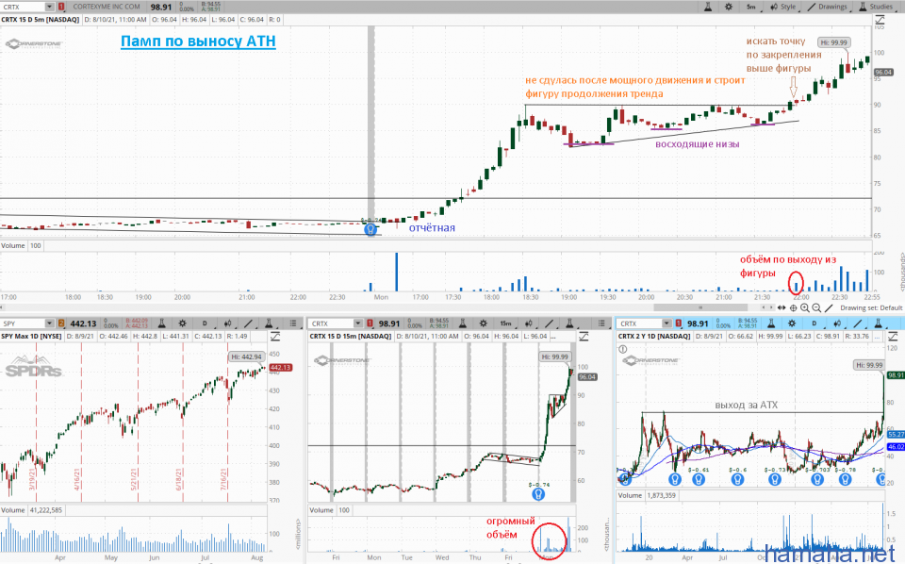Open the list menu icon on the SPY chart
905x564 pixels.
tap(292, 323)
